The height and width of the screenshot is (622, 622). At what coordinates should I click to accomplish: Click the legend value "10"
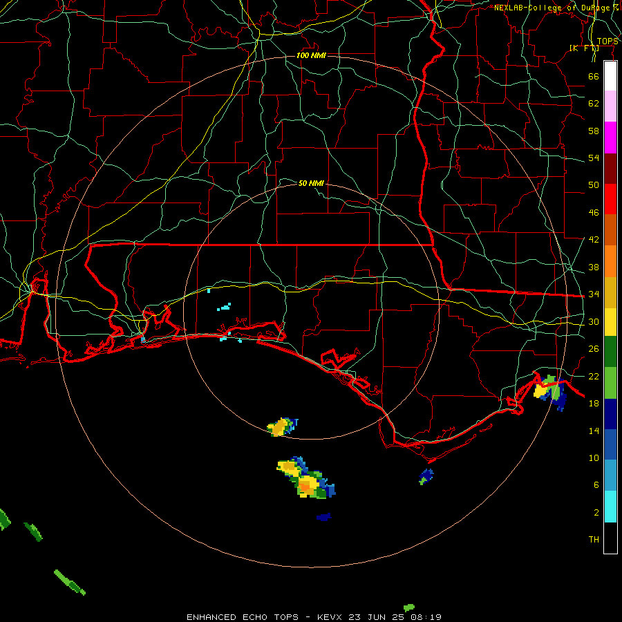[x=594, y=458]
